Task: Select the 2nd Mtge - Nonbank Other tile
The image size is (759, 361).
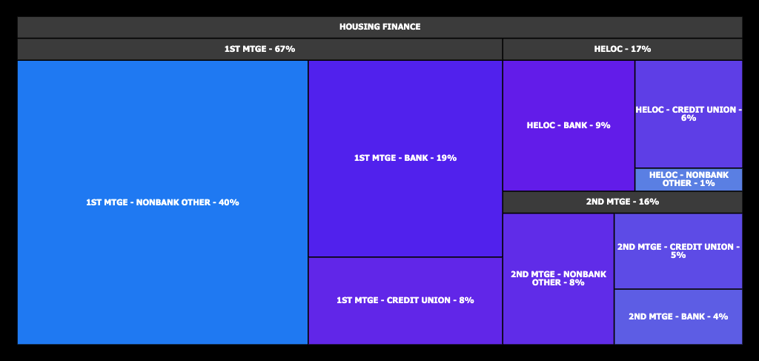Action: click(x=558, y=278)
